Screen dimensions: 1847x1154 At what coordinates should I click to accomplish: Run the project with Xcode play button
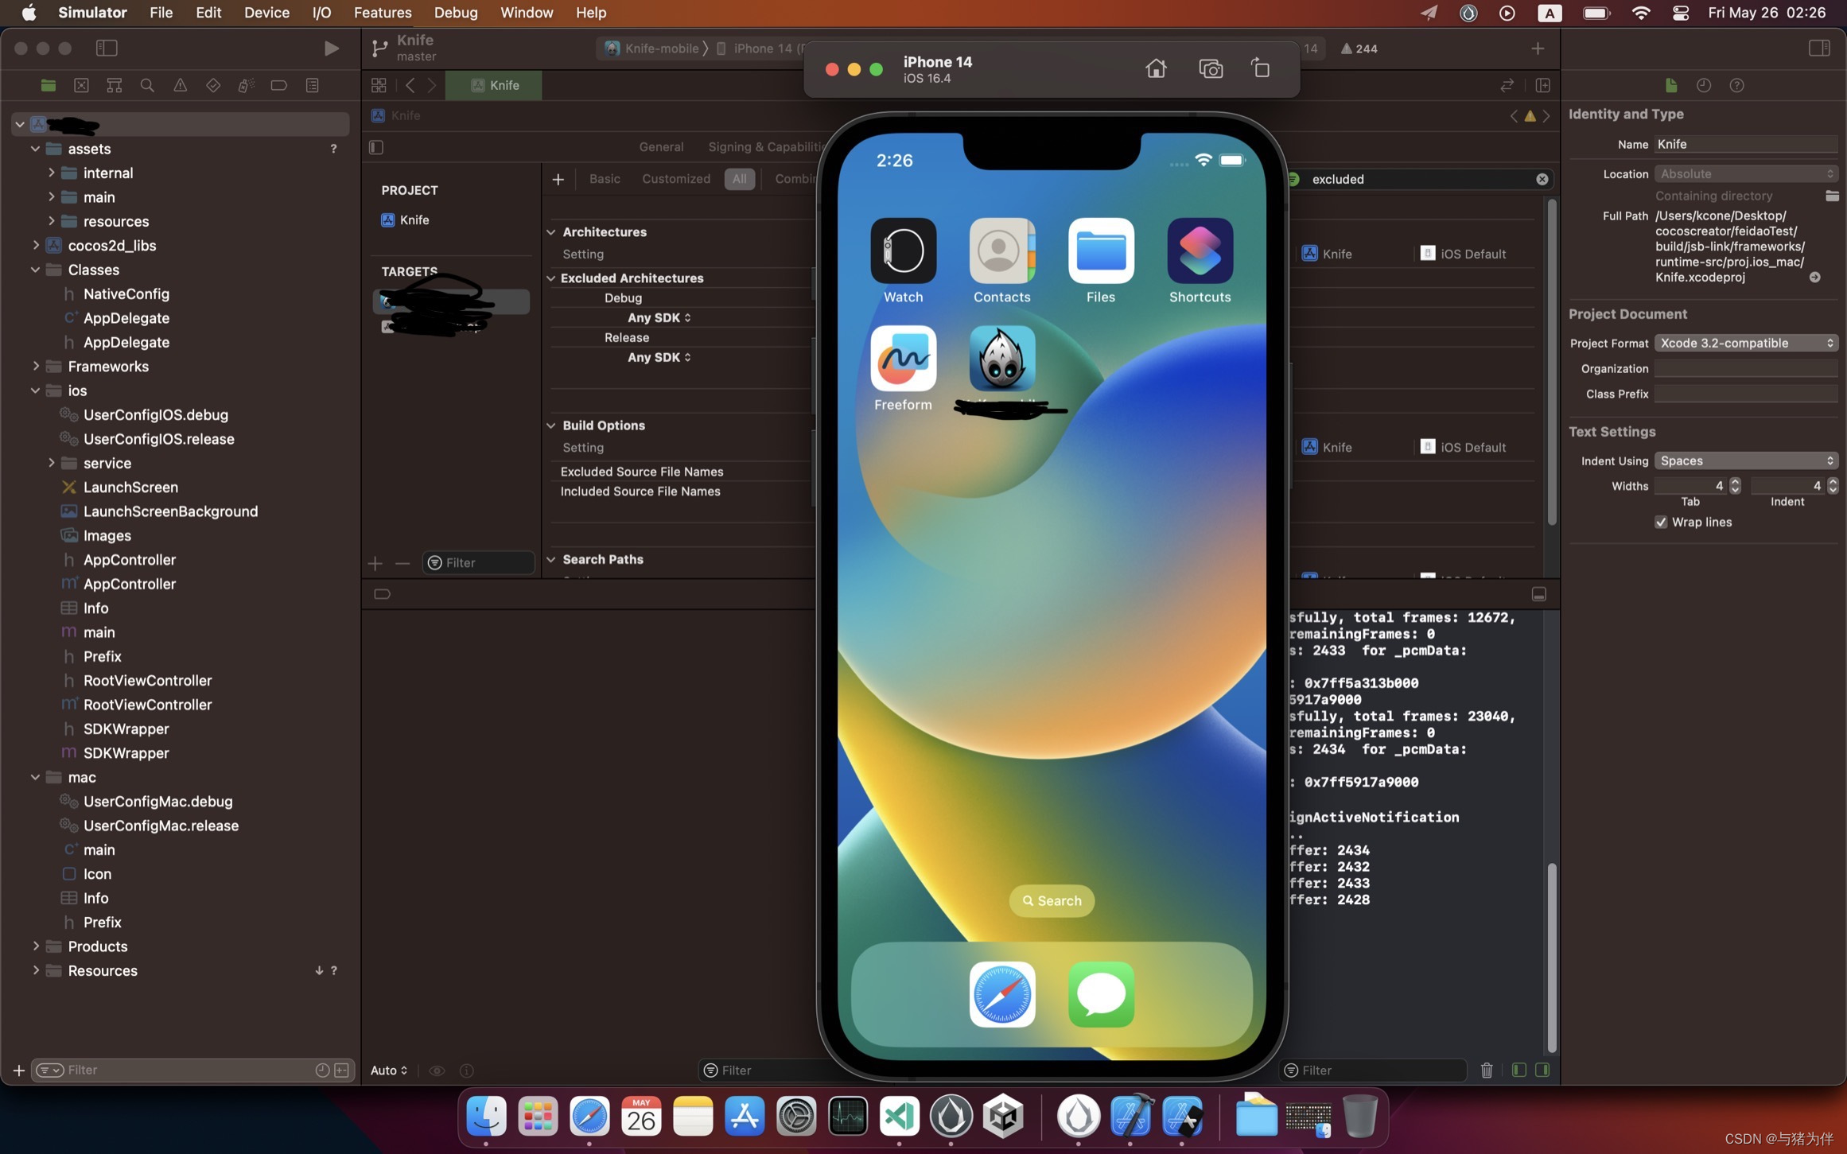tap(331, 49)
